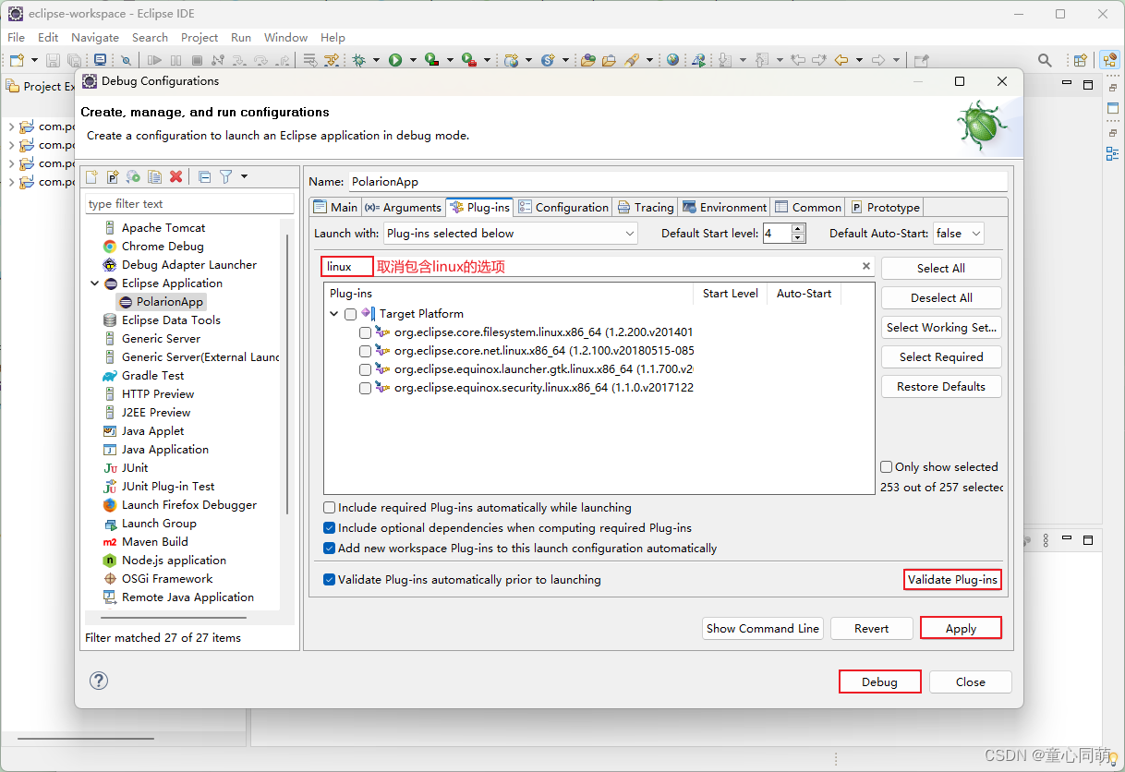Image resolution: width=1125 pixels, height=772 pixels.
Task: Switch to the Configuration tab
Action: pyautogui.click(x=563, y=207)
